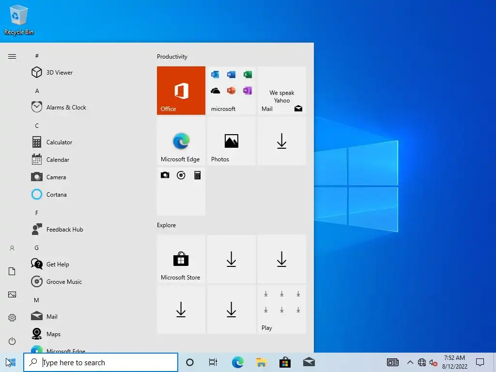Open the Play folder tile

(x=282, y=310)
